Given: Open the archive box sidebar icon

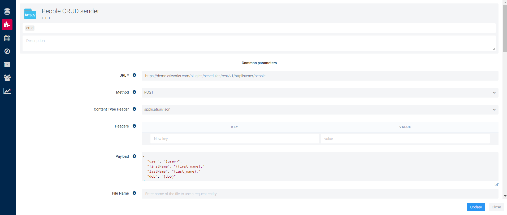Looking at the screenshot, I should tap(7, 64).
